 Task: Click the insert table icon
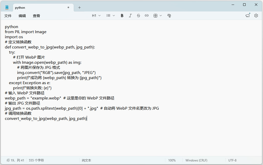(x=156, y=16)
